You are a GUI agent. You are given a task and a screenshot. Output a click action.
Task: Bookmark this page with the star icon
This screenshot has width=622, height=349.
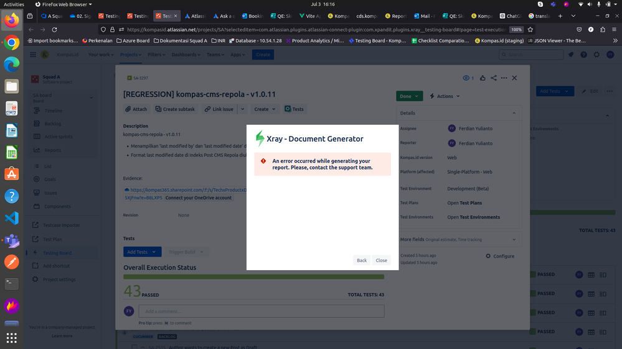click(x=530, y=30)
